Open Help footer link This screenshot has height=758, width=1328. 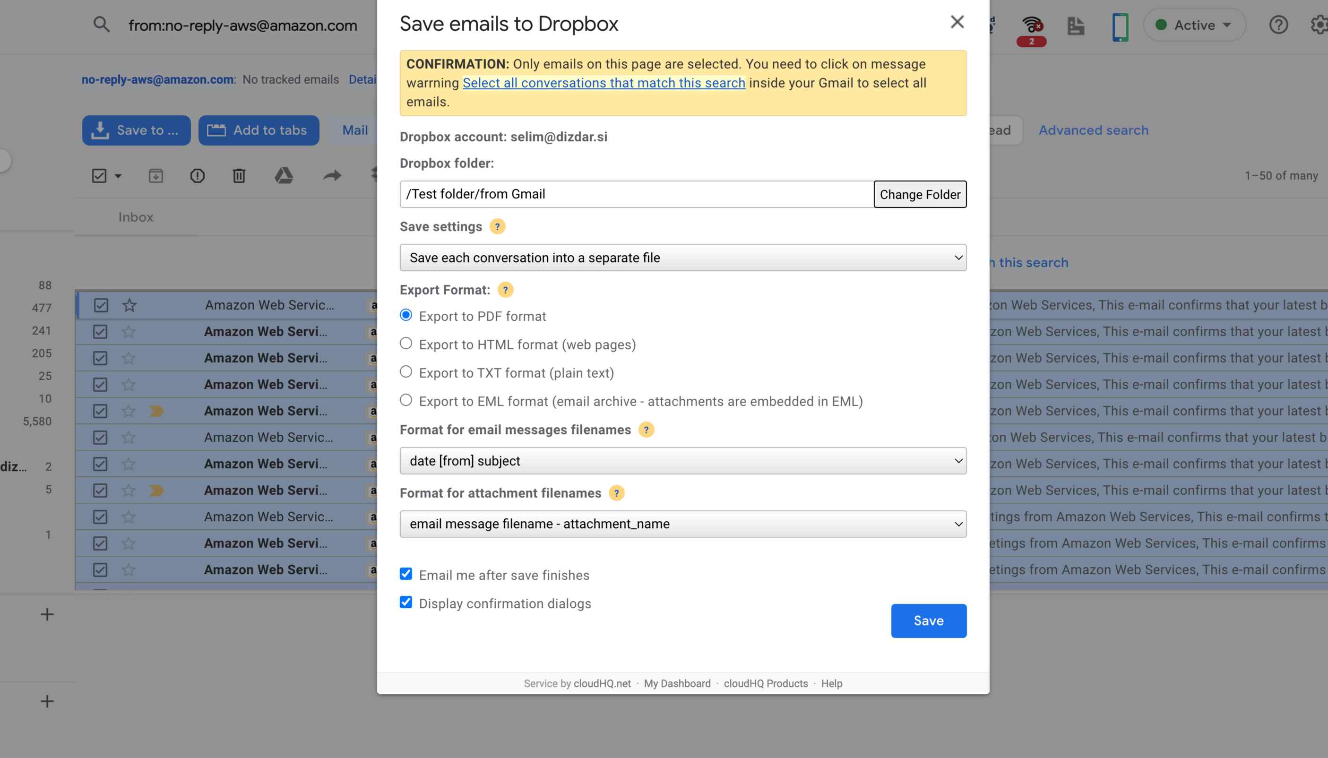[x=831, y=683]
